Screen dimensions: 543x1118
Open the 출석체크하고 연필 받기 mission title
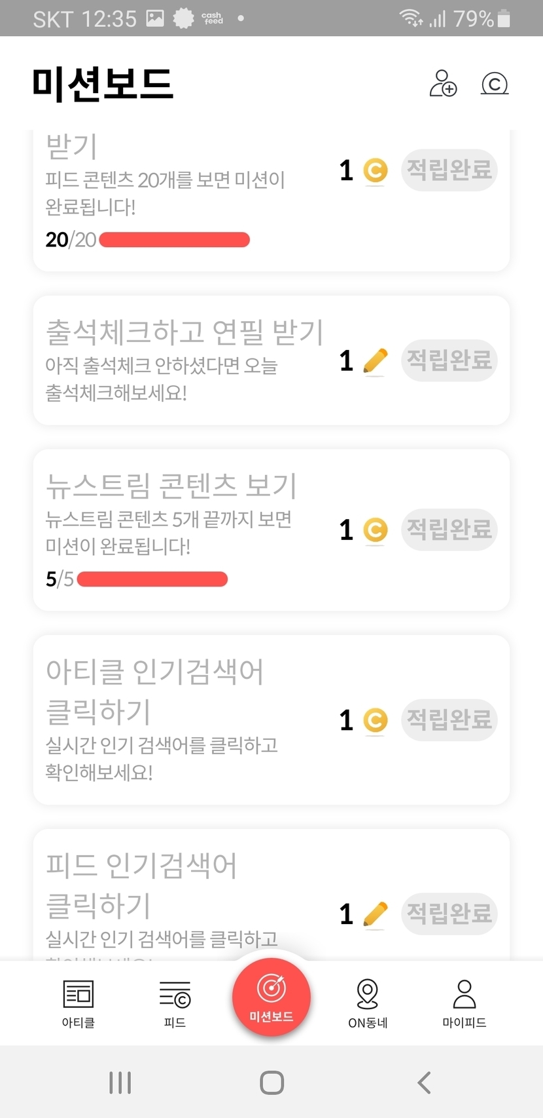pos(184,332)
